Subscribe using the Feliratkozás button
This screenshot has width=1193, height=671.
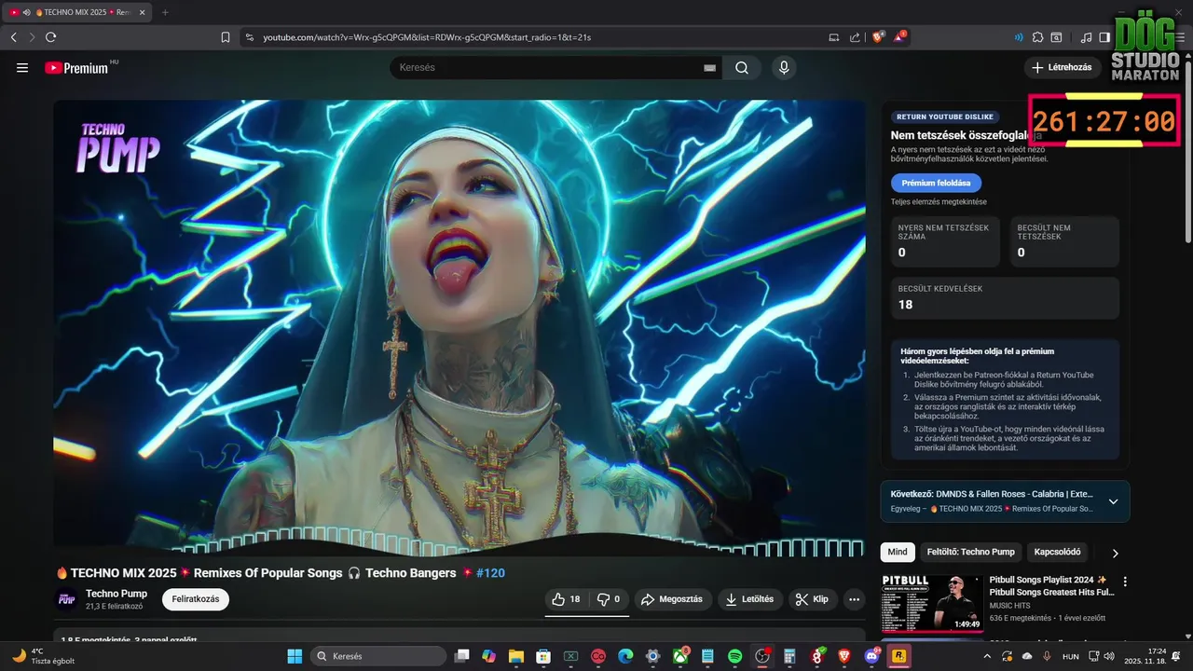point(196,599)
